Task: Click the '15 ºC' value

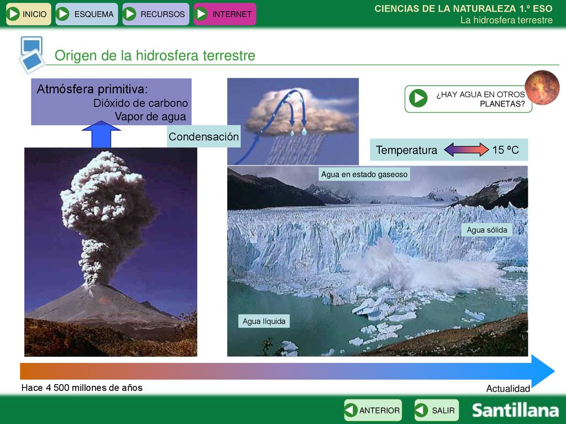Action: [505, 150]
